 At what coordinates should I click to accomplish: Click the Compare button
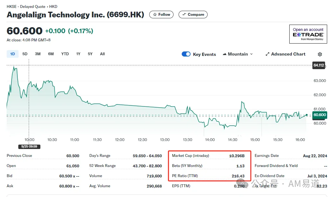point(193,15)
